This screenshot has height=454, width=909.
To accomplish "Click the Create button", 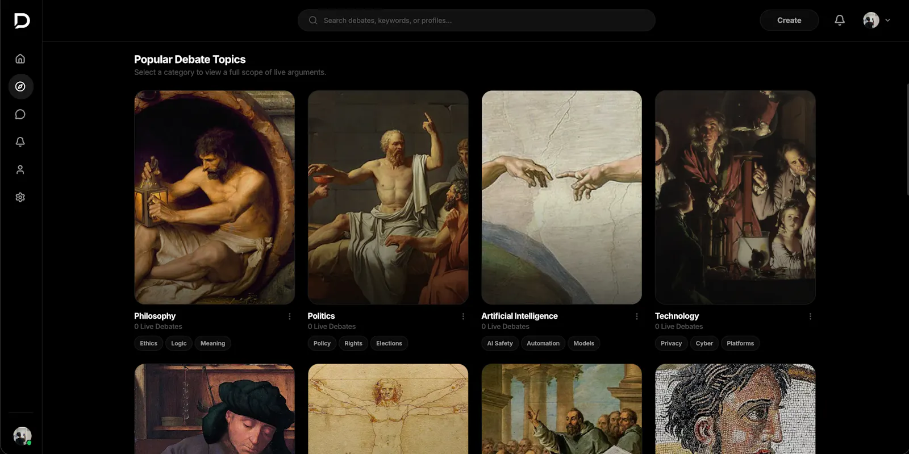I will coord(789,20).
